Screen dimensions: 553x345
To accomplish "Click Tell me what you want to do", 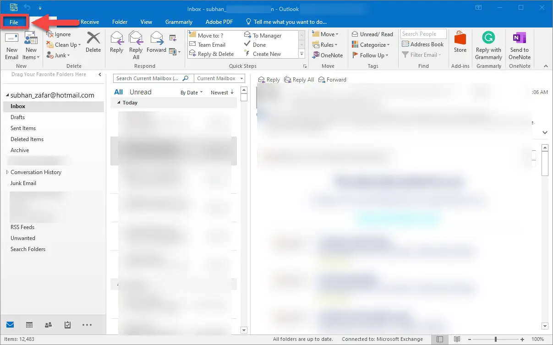I will (x=286, y=22).
